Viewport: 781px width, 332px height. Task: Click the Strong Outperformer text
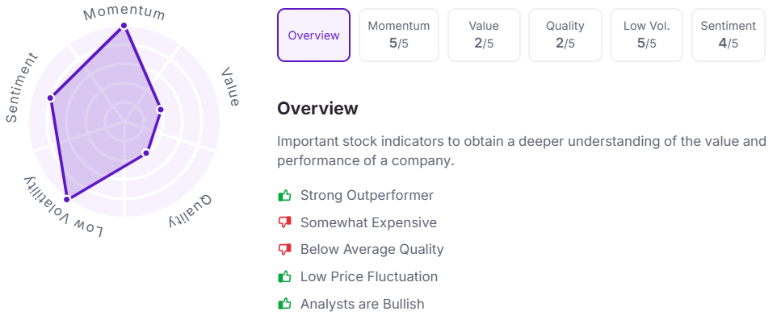(367, 195)
